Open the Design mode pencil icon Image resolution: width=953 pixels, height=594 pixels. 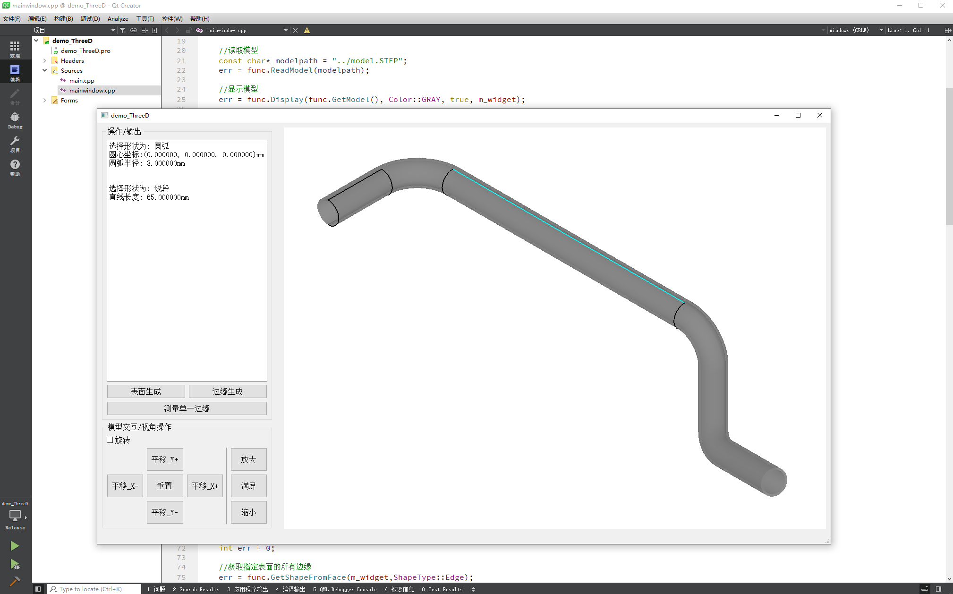[15, 96]
